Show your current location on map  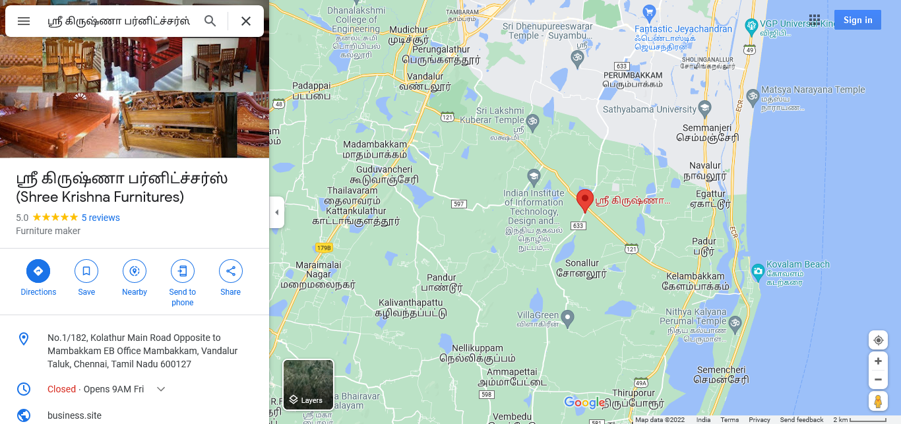[878, 340]
